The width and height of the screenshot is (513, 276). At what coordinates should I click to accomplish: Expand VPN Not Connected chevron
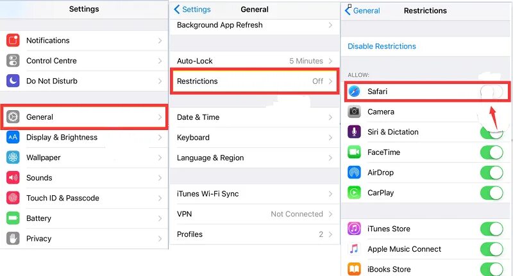coord(330,214)
